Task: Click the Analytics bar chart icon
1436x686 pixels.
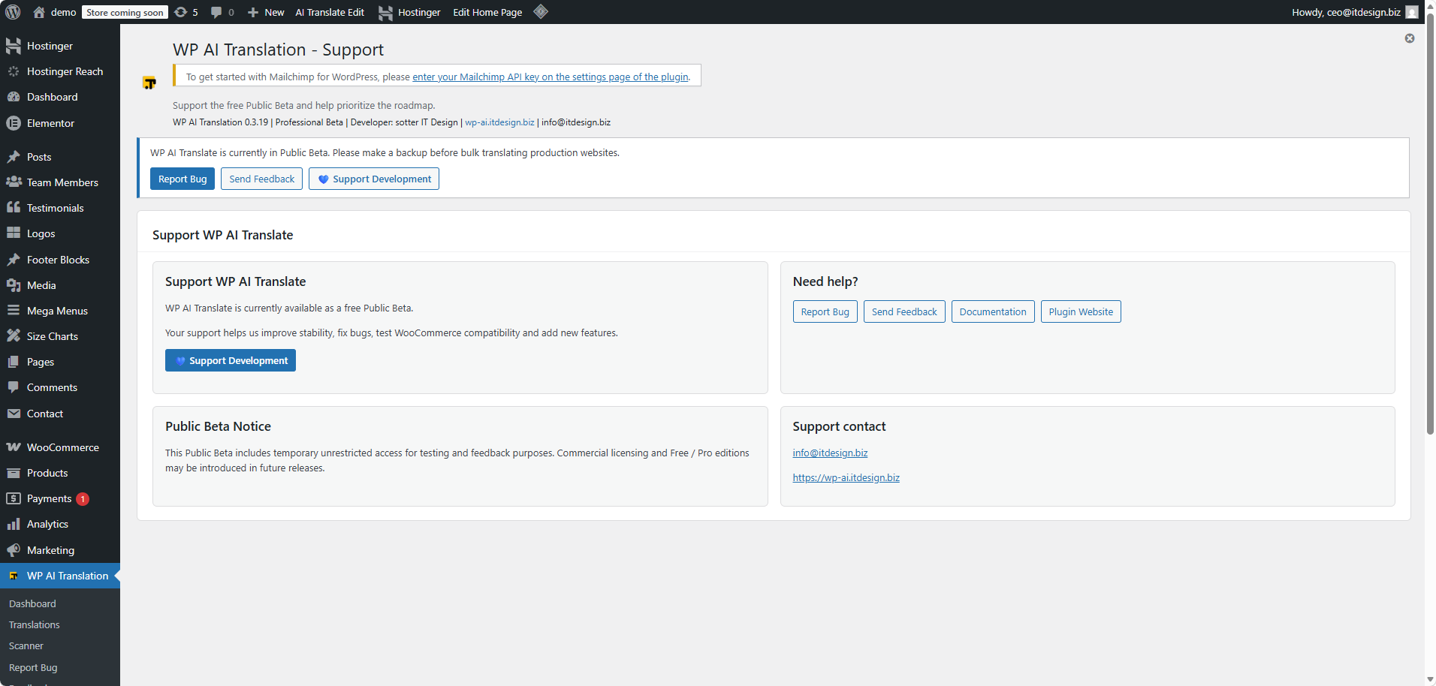Action: (14, 524)
